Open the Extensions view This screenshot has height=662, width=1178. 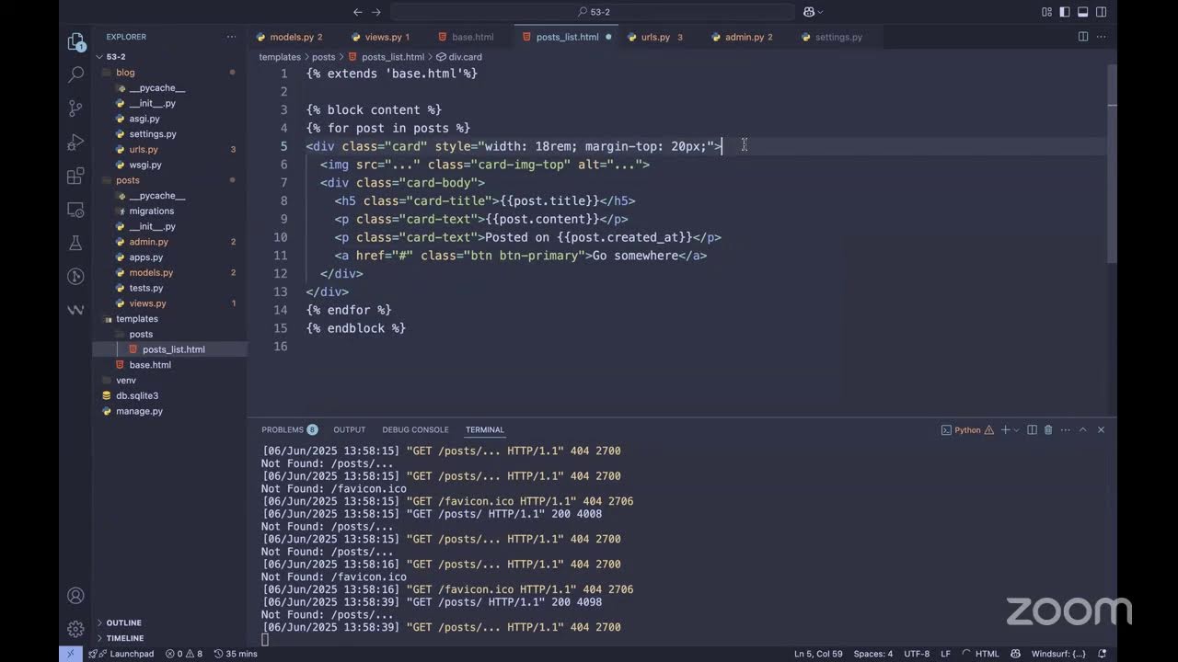[76, 176]
